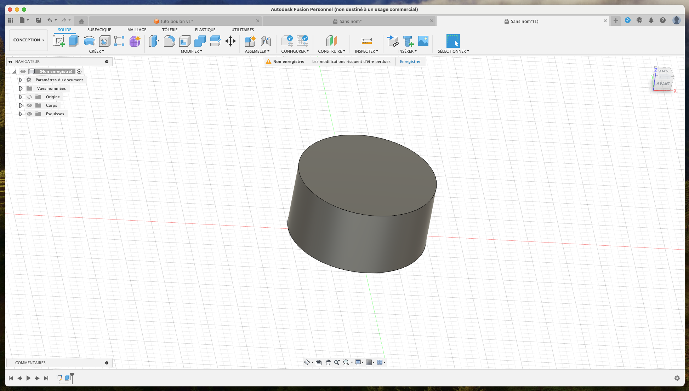Click the Look At icon
The image size is (689, 391).
point(319,362)
